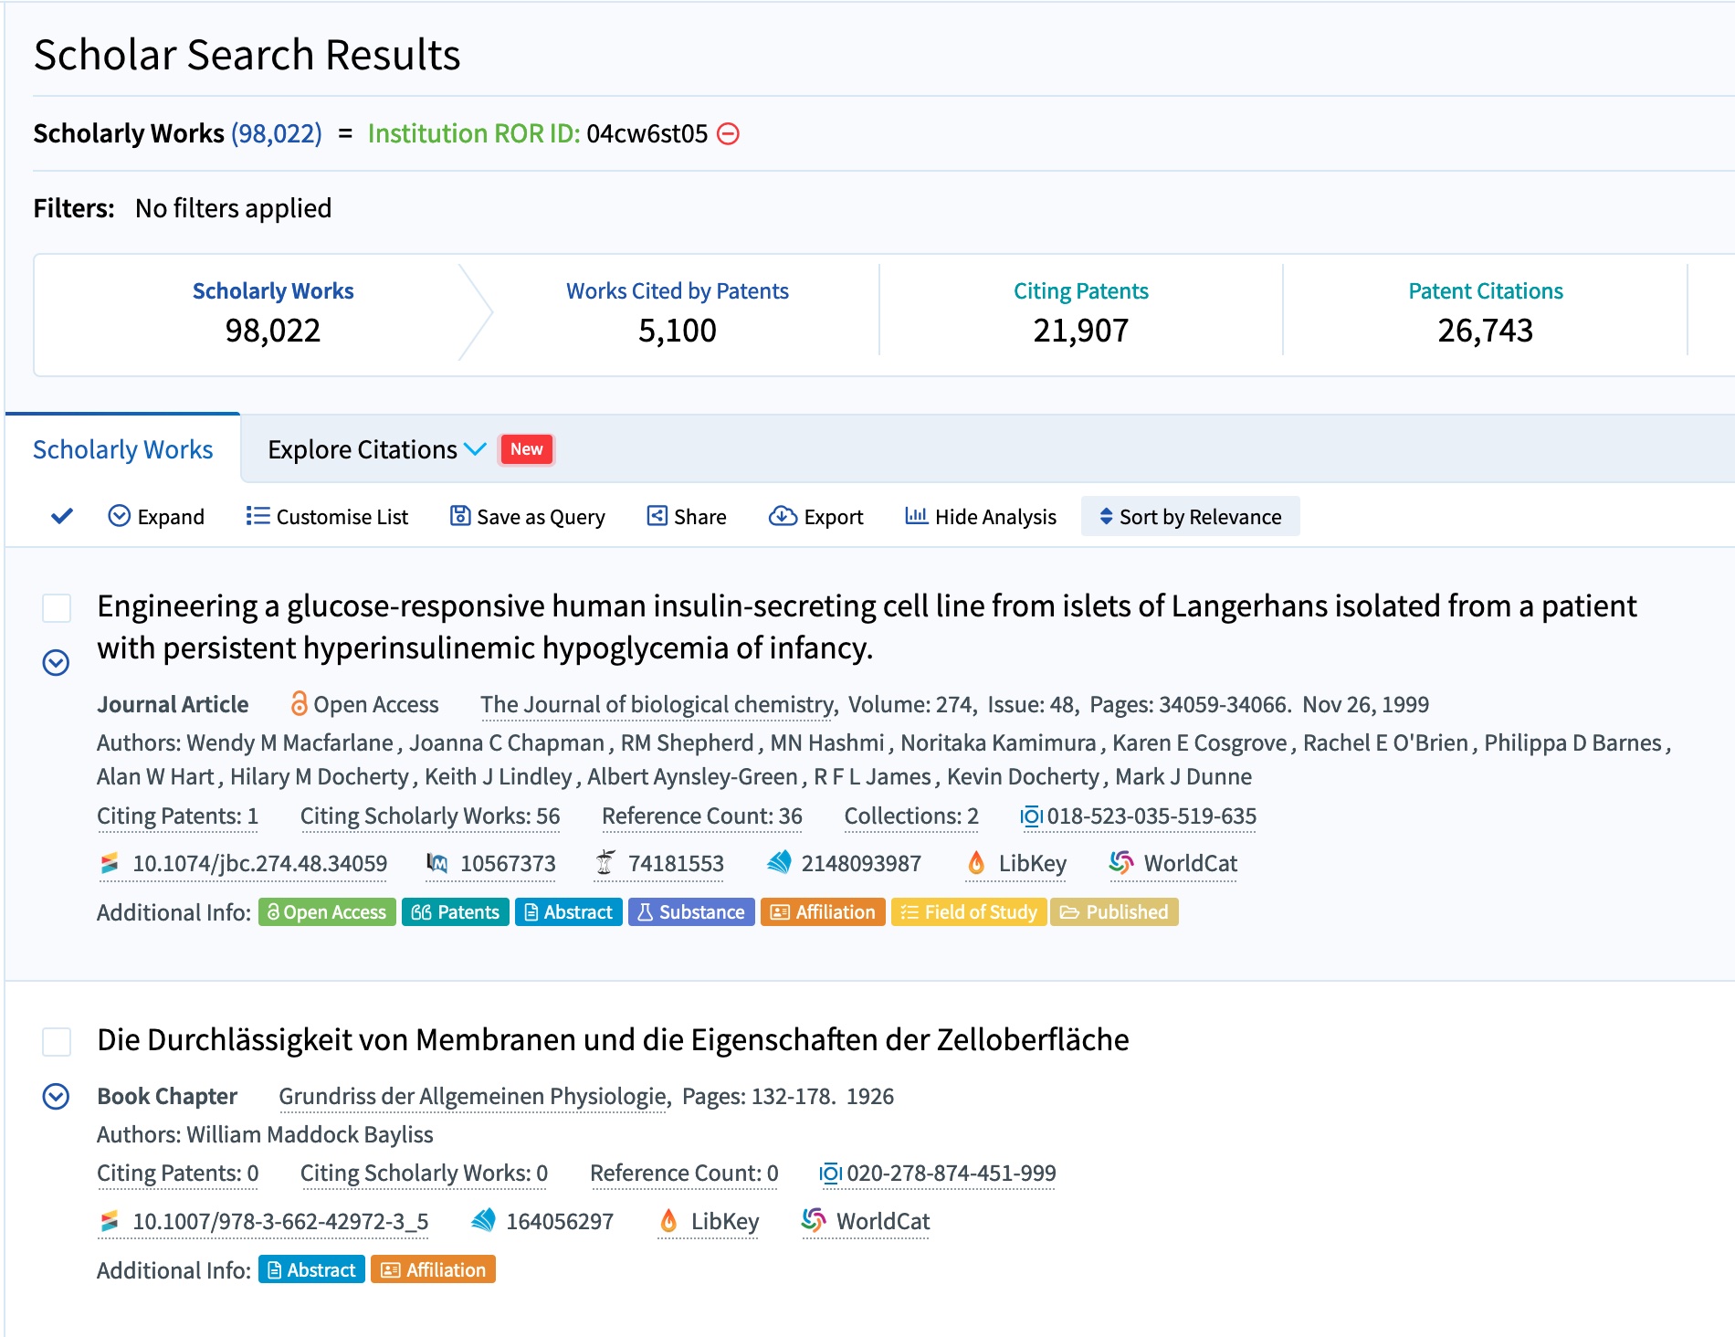
Task: Open The Journal of biological chemistry link
Action: pyautogui.click(x=657, y=704)
